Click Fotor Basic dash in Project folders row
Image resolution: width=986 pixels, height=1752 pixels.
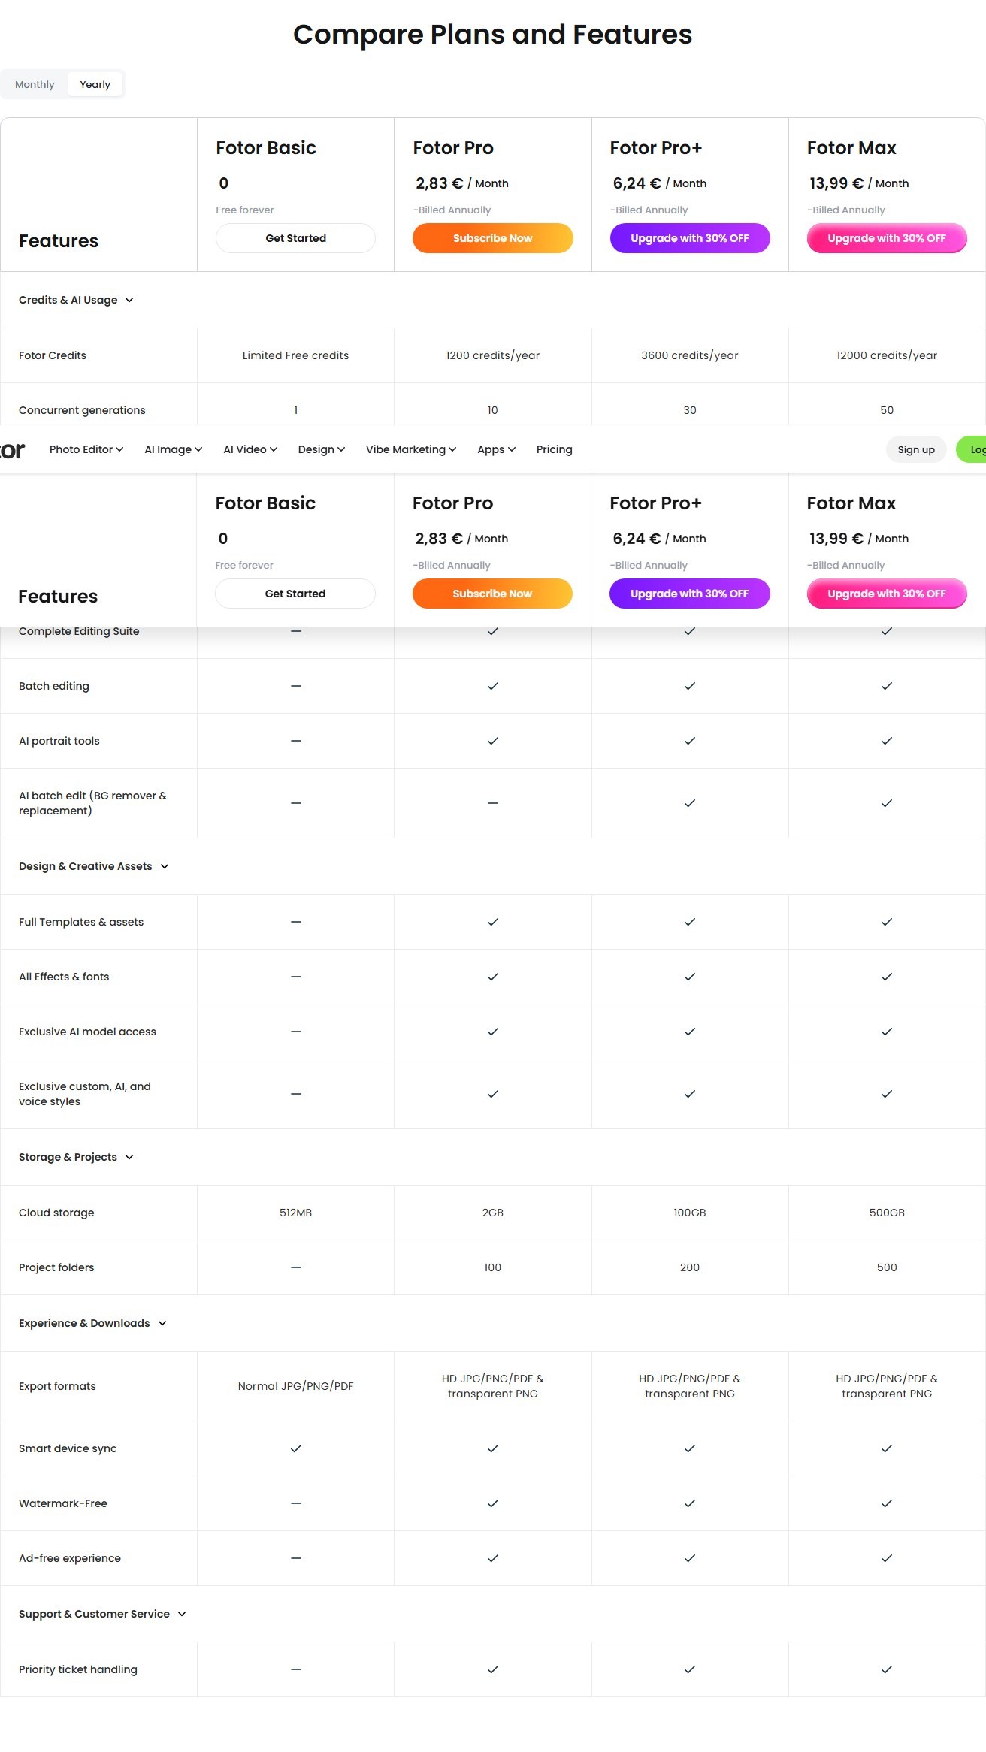(296, 1267)
